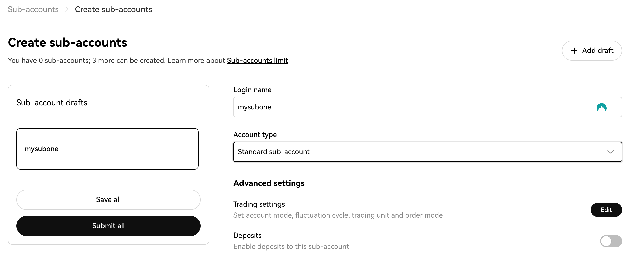Click the Create sub-accounts breadcrumb item

(x=113, y=10)
